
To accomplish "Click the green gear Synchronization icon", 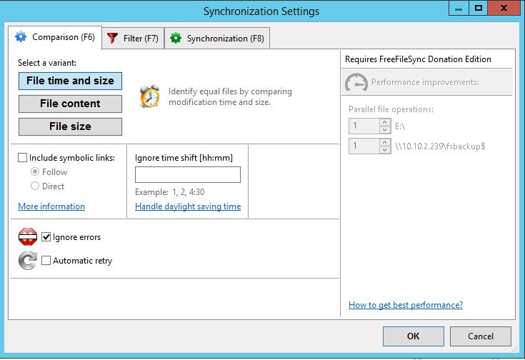I will coord(176,38).
